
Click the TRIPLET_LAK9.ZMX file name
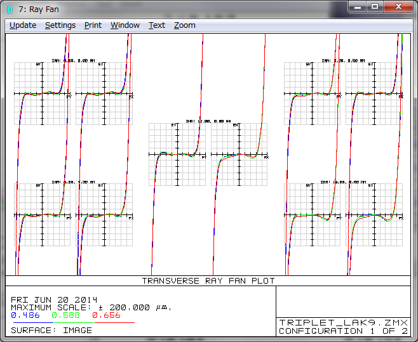pyautogui.click(x=343, y=323)
